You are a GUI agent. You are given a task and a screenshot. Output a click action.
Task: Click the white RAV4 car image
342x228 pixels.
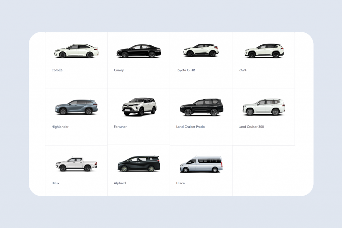[x=264, y=50]
